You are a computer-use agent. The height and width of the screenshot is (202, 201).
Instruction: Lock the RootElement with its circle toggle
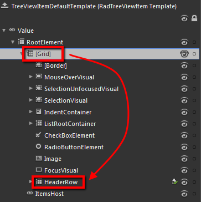tap(194, 42)
